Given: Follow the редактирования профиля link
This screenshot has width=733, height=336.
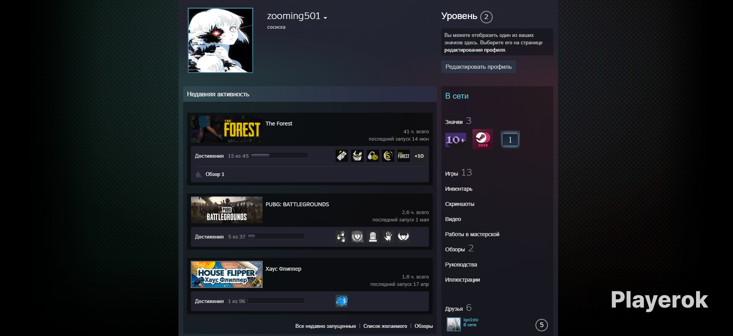Looking at the screenshot, I should [x=475, y=50].
